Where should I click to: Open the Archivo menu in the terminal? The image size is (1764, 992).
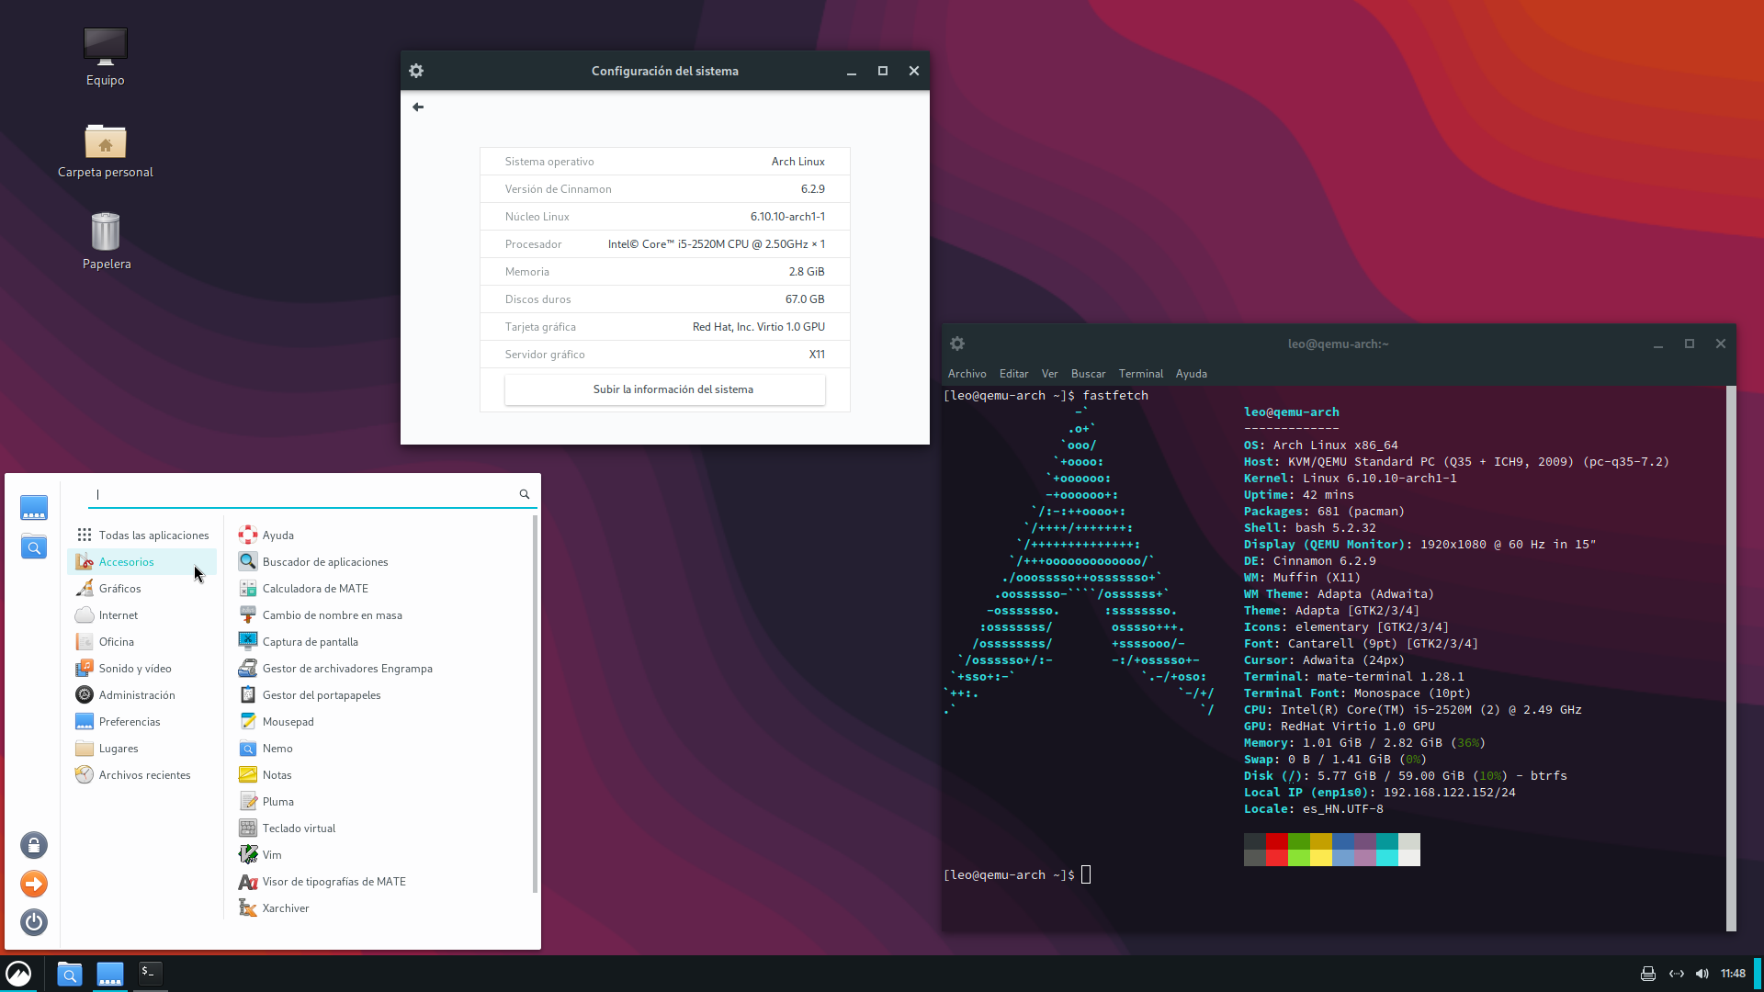[967, 374]
